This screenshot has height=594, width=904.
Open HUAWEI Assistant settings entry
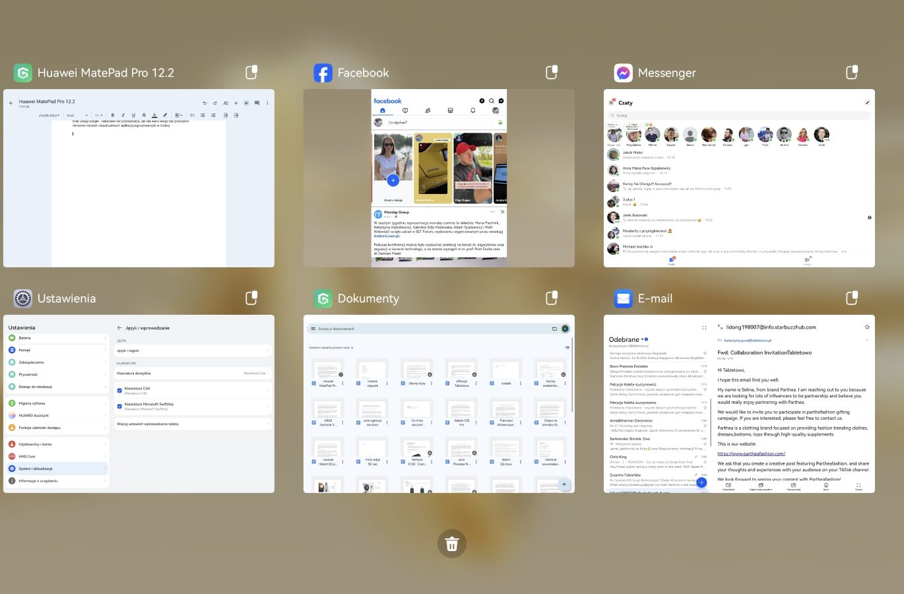point(57,415)
